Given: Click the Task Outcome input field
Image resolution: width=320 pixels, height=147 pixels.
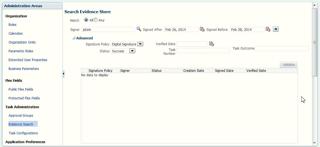Looking at the screenshot, I should (282, 48).
